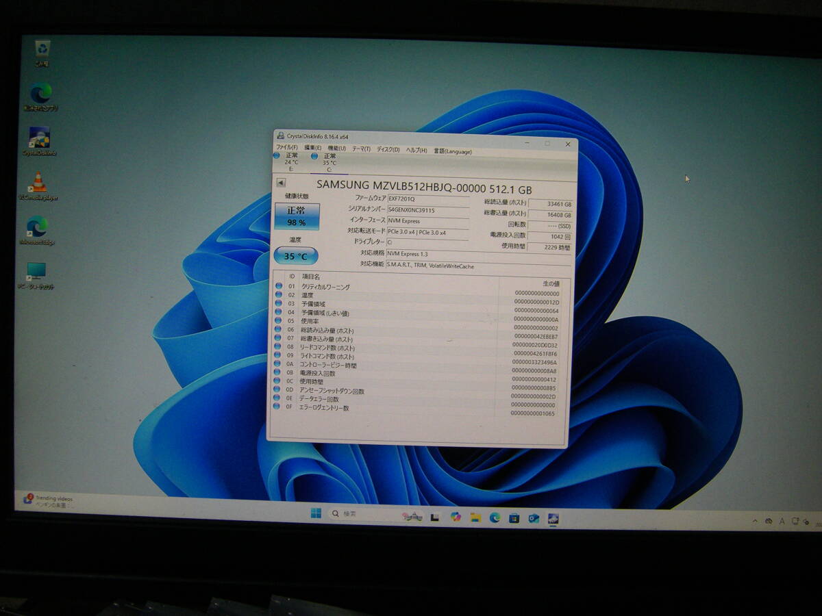The height and width of the screenshot is (616, 822).
Task: Click status icon for コントローラービジー時間 row
Action: point(278,363)
